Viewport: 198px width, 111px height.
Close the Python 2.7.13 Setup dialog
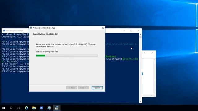[x=103, y=28]
